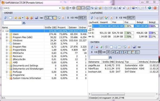Toggle GB size unit in ORDNER toolbar
The height and width of the screenshot is (101, 160).
[80, 18]
